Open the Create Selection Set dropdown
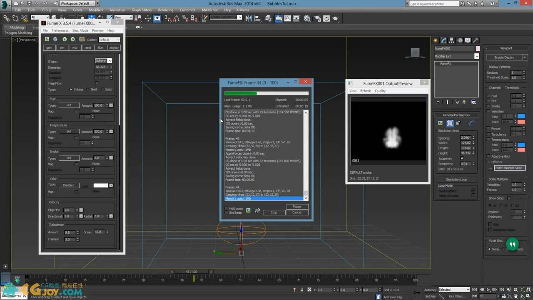Screen dimensions: 533x300 (x=226, y=17)
